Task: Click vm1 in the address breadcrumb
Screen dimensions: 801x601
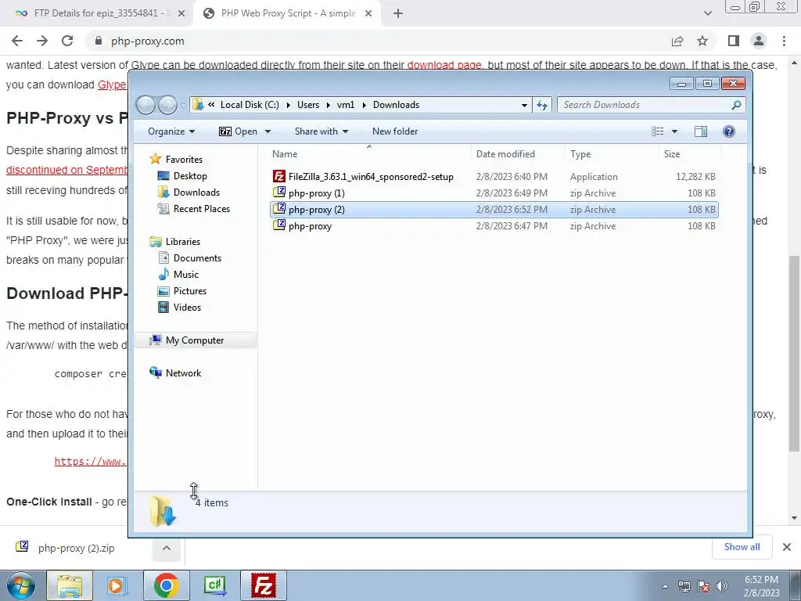Action: pyautogui.click(x=345, y=105)
